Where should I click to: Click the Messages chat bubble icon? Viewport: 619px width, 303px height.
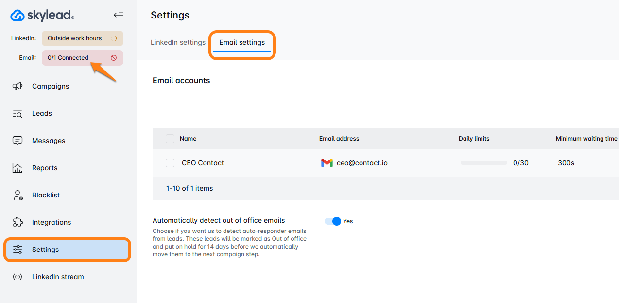click(17, 141)
